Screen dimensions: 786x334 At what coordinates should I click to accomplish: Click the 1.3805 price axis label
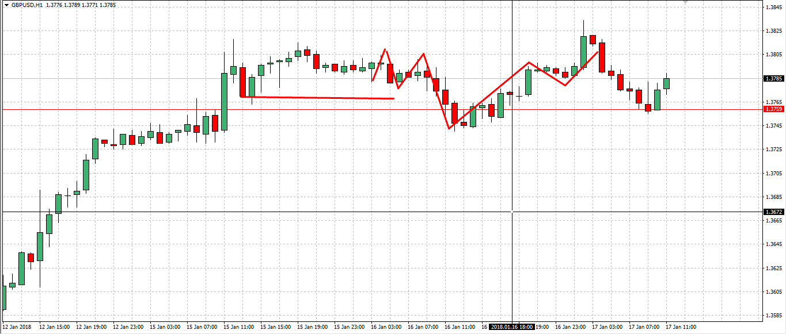click(x=774, y=55)
